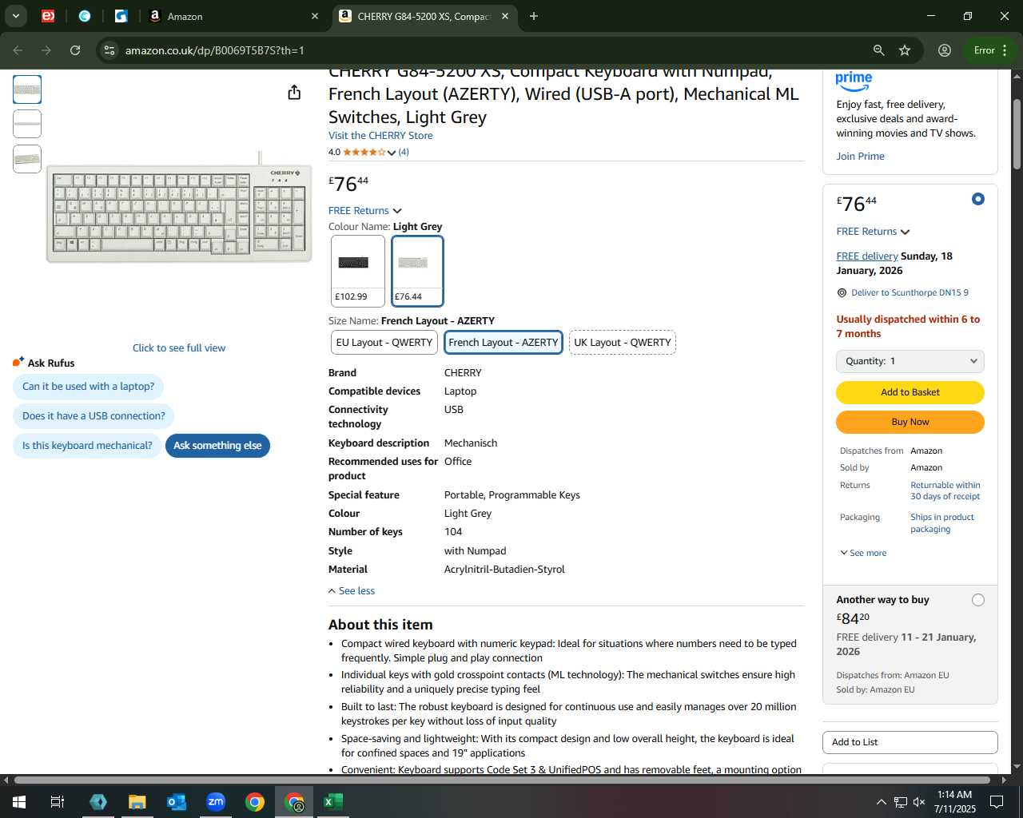Click the zoom magnifier icon in address bar

point(879,50)
